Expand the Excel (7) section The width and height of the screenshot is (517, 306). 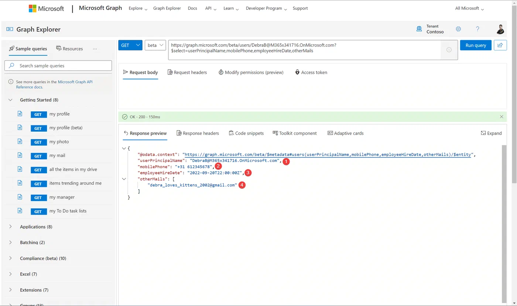10,274
